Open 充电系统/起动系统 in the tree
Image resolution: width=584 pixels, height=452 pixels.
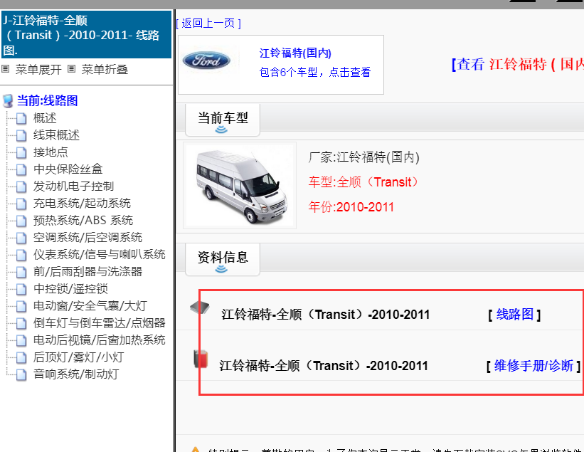click(x=82, y=204)
